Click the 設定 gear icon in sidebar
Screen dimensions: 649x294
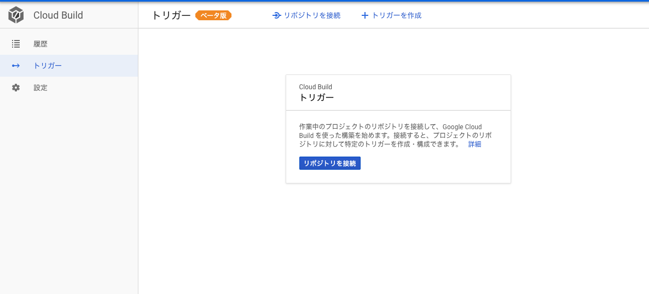click(x=16, y=88)
